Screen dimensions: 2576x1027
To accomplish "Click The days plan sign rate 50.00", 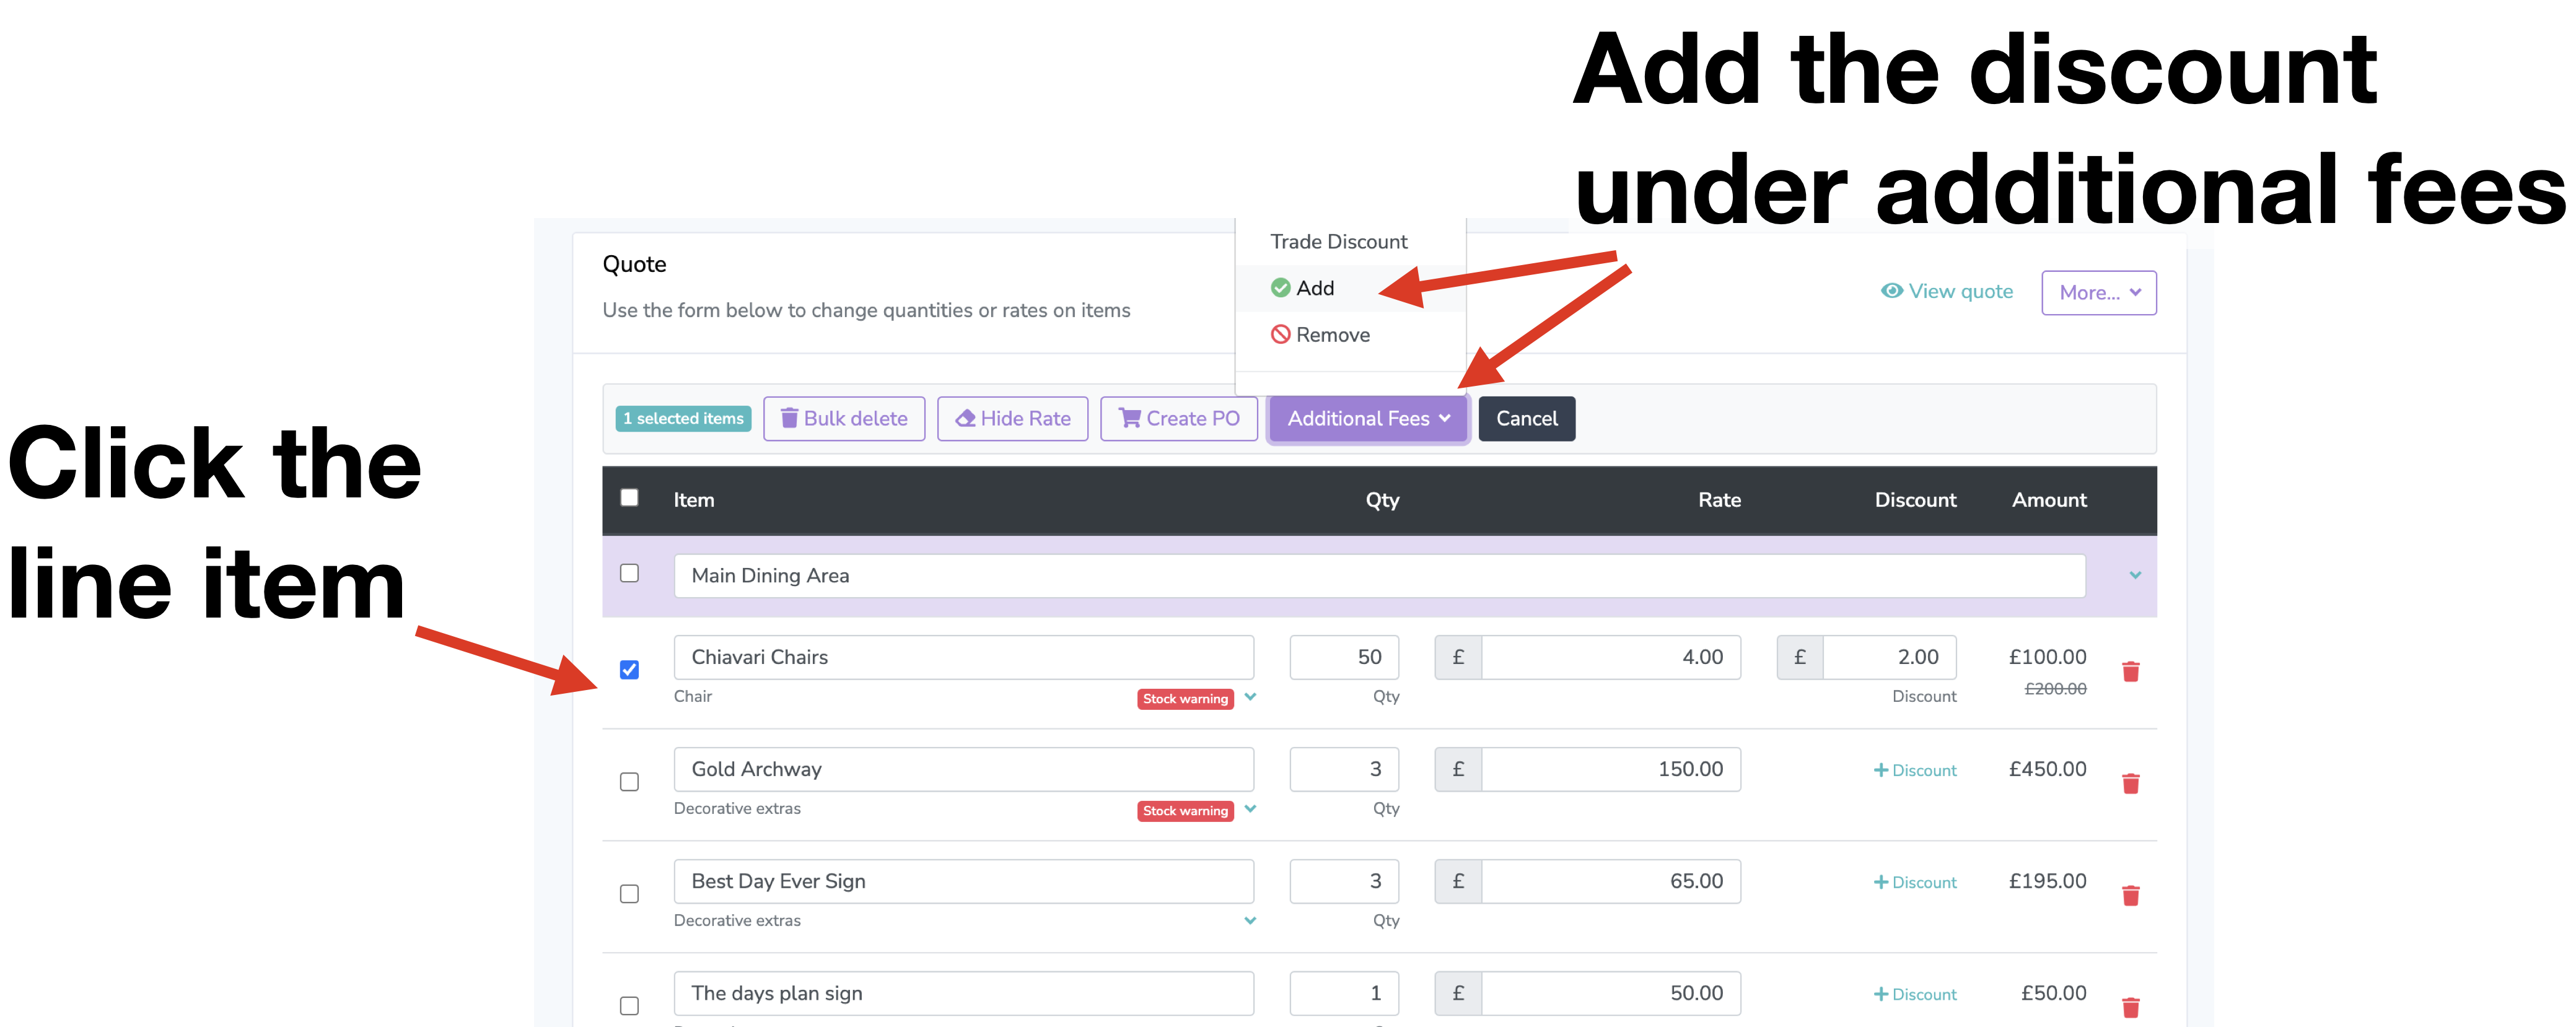I will 1611,993.
